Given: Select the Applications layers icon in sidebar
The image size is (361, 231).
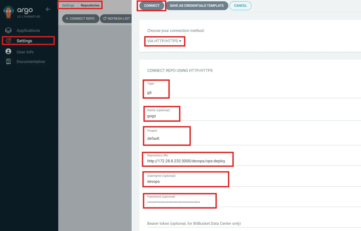Looking at the screenshot, I should 8,30.
